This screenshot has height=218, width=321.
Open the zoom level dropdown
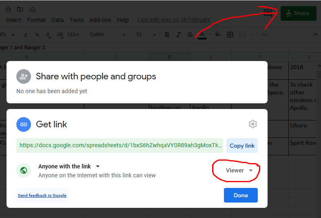pyautogui.click(x=8, y=35)
